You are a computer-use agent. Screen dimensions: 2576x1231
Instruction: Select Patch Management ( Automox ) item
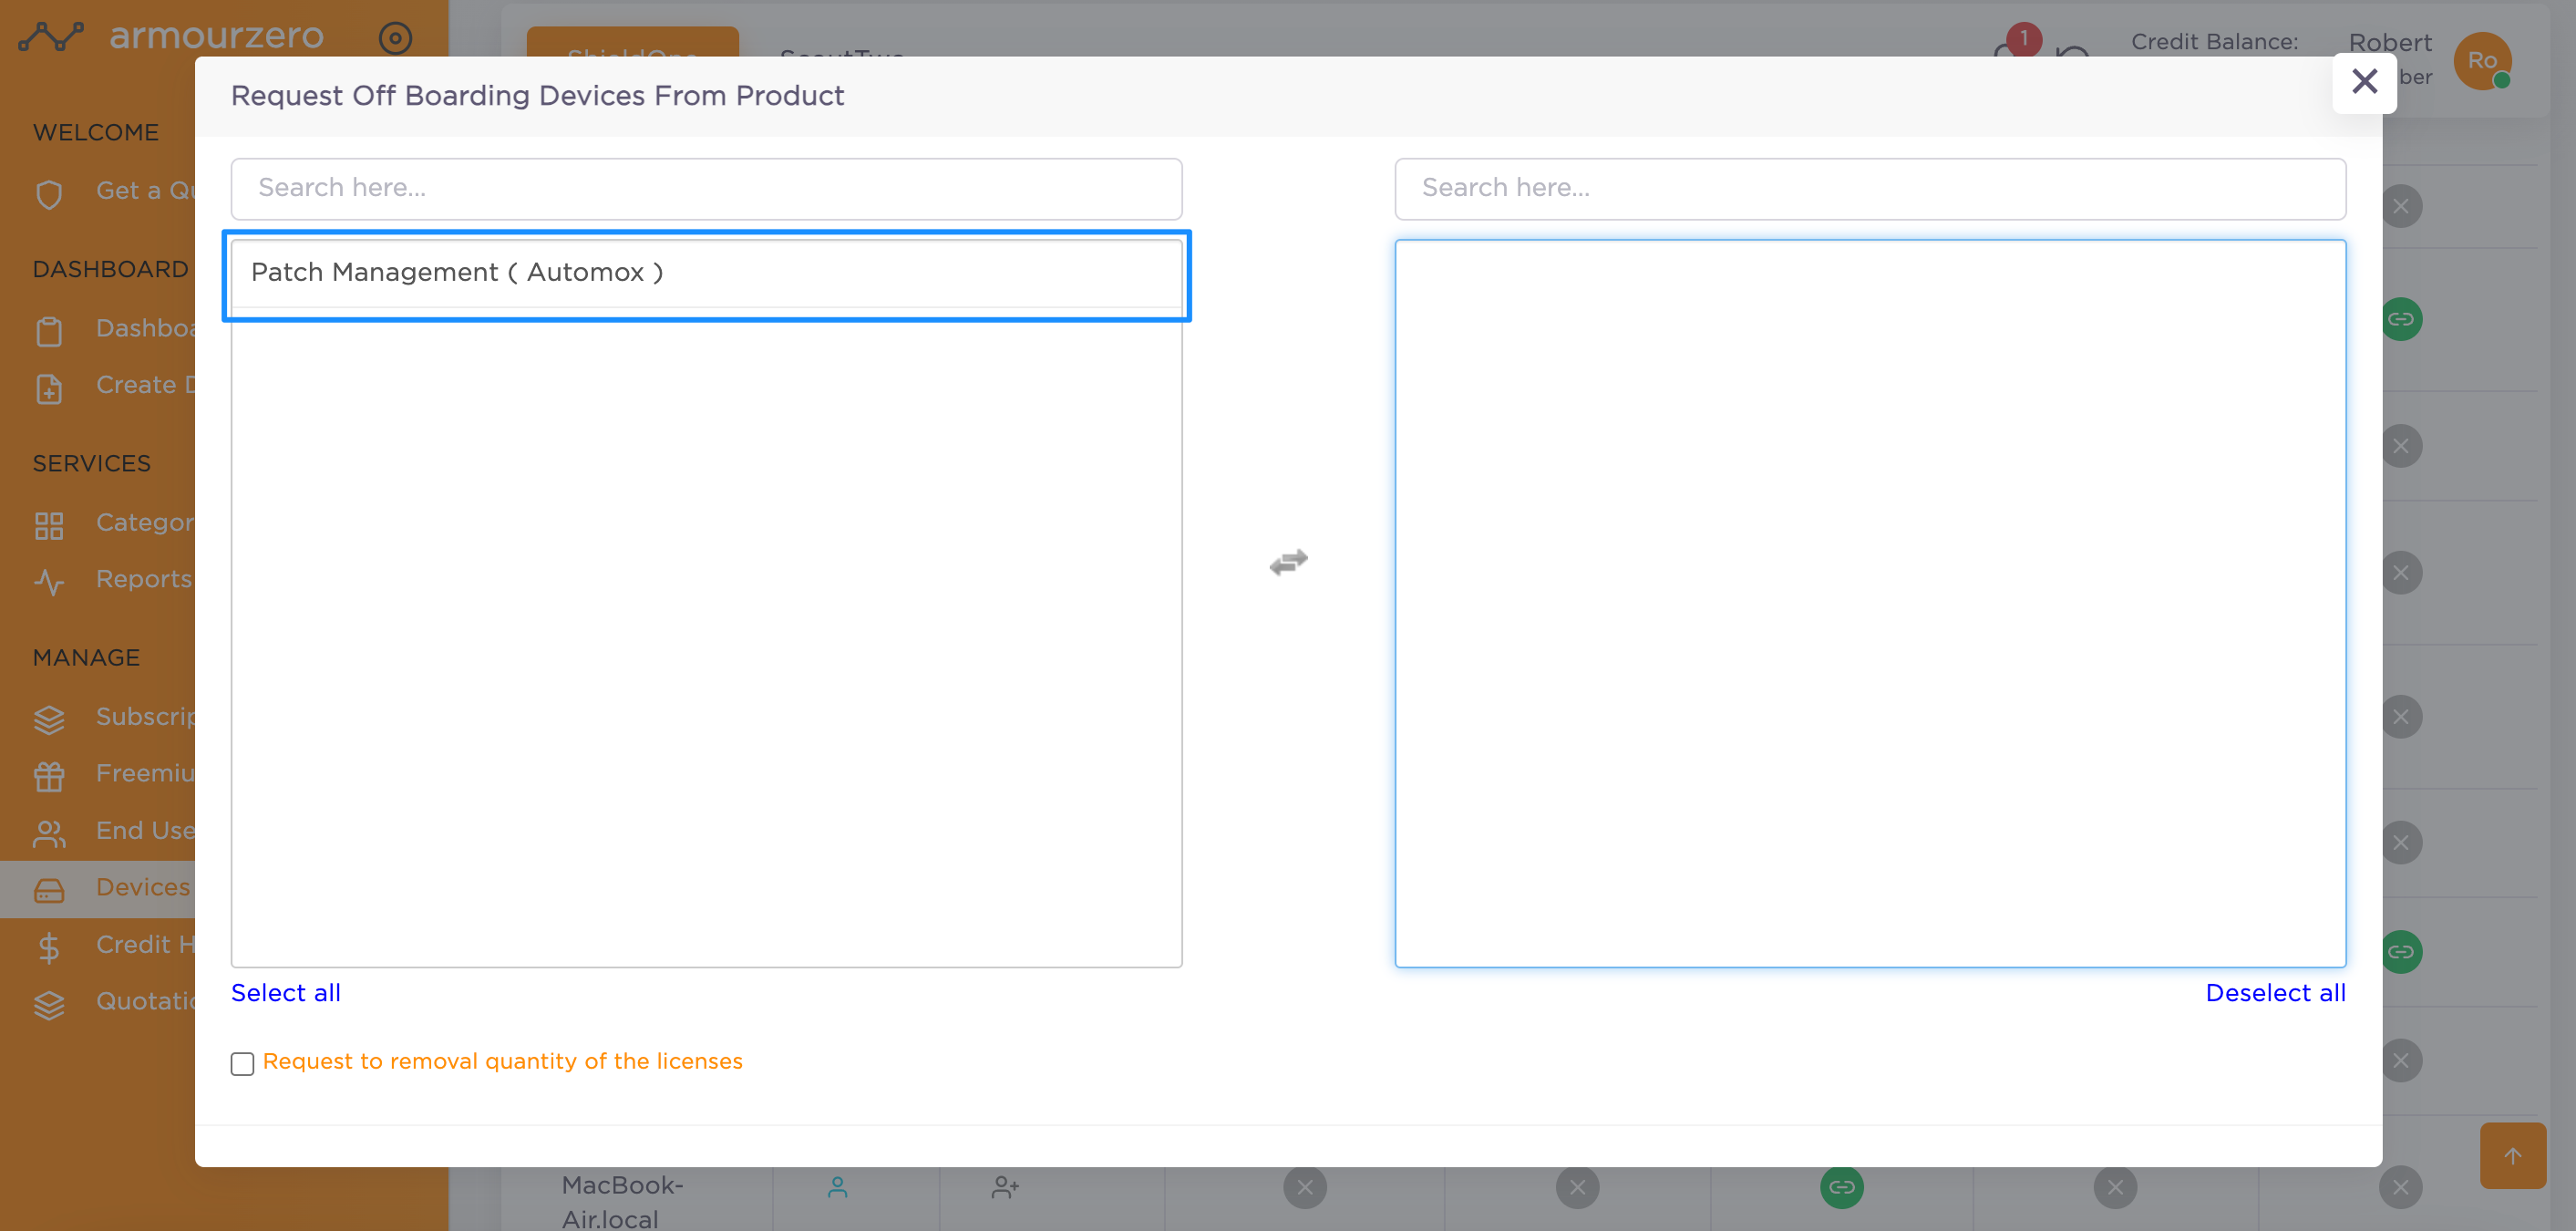[x=706, y=273]
